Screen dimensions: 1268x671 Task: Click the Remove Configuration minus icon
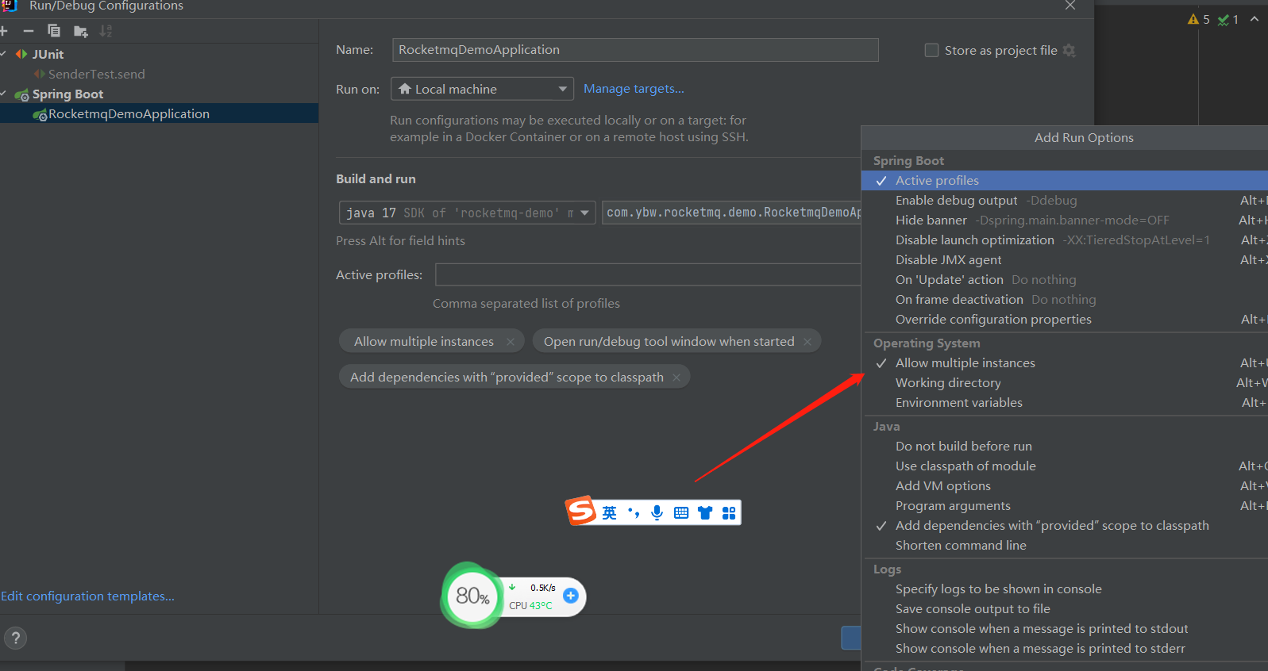29,31
